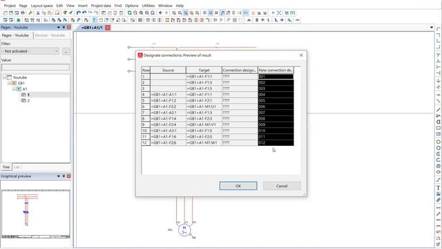The image size is (442, 249).
Task: Select page 1 in tree
Action: 28,95
